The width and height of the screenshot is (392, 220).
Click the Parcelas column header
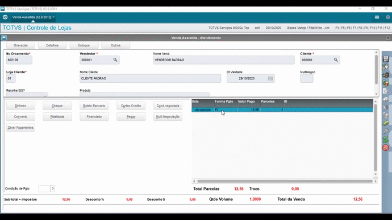272,101
